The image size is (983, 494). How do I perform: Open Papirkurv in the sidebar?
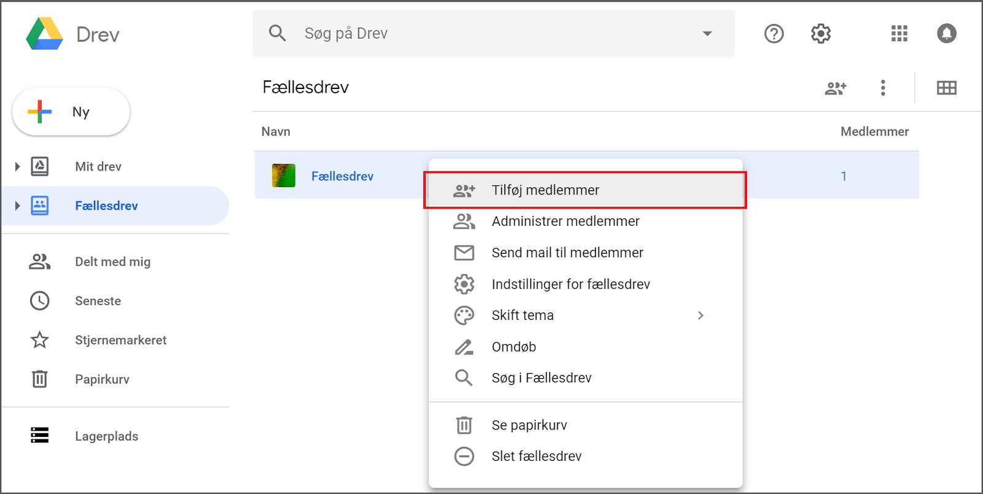click(x=102, y=379)
